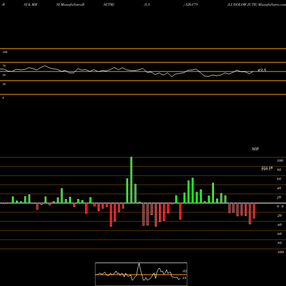Click the MR axis label '-40'

point(279,225)
